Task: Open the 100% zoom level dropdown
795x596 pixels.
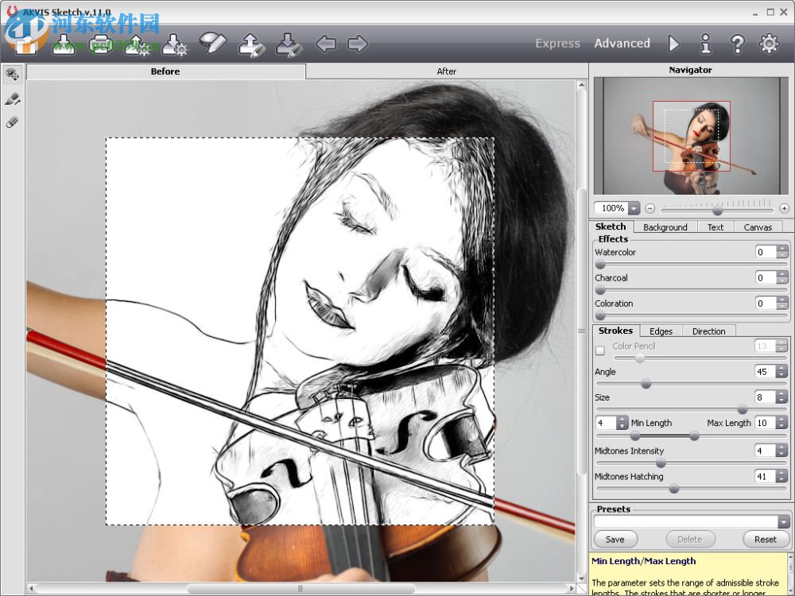Action: point(634,208)
